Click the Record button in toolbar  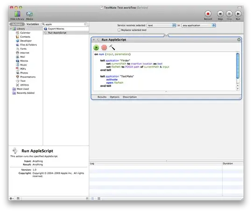pyautogui.click(x=208, y=14)
